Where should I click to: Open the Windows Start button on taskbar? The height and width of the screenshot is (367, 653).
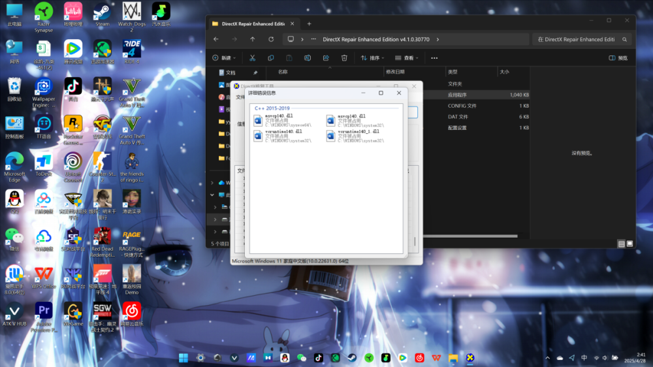coord(183,358)
